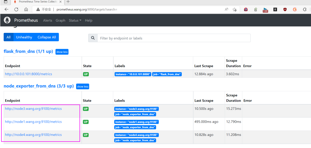Click the red uBlock shield extension icon
This screenshot has height=148, width=311.
[x=285, y=9]
